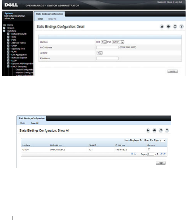Open help from the Show All page question-mark icon
This screenshot has width=187, height=220.
(167, 130)
